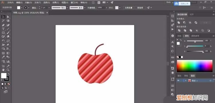Enable Draw Behind mode in toolbox
215x103 pixels.
(6, 88)
